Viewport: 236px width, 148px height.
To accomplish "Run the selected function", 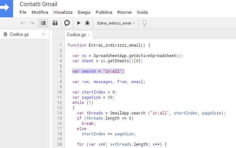I will click(x=78, y=23).
